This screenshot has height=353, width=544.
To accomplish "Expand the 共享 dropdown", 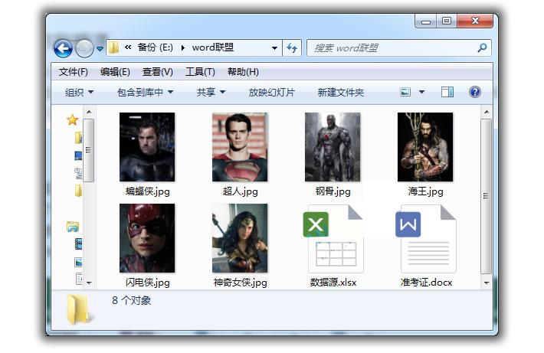I will pyautogui.click(x=211, y=92).
